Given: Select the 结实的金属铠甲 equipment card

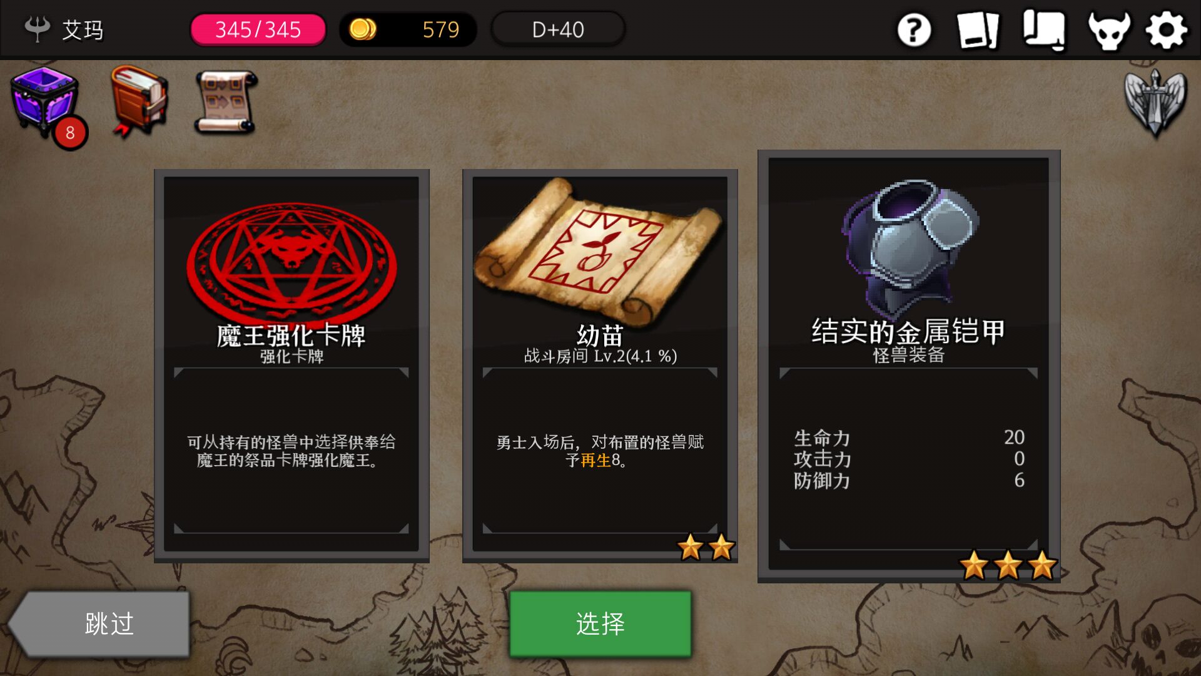Looking at the screenshot, I should pos(909,366).
